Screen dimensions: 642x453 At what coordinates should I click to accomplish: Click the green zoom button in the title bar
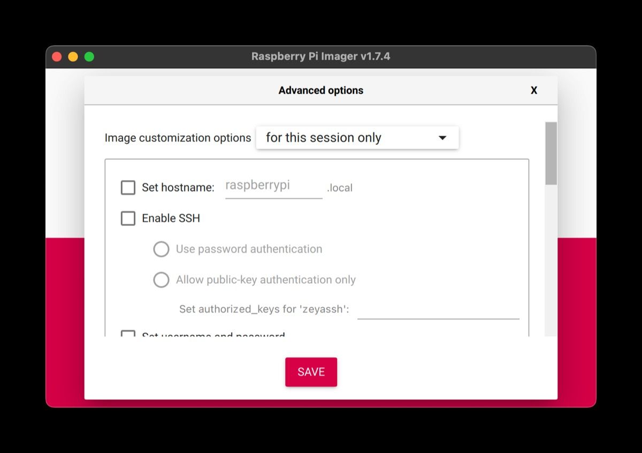89,56
